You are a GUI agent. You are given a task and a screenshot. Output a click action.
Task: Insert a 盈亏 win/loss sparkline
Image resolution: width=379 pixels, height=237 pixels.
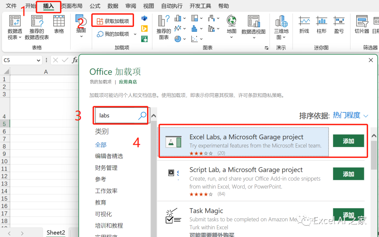pos(339,25)
